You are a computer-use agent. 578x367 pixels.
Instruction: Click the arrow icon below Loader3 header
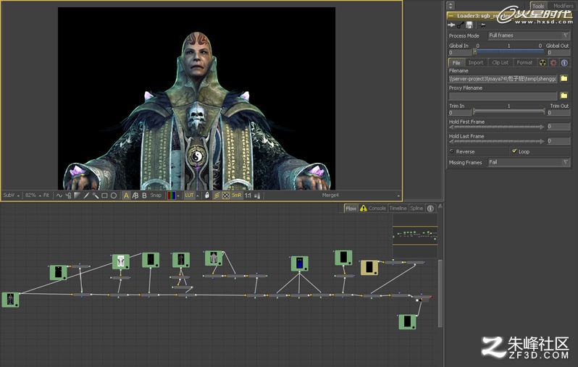(x=451, y=25)
